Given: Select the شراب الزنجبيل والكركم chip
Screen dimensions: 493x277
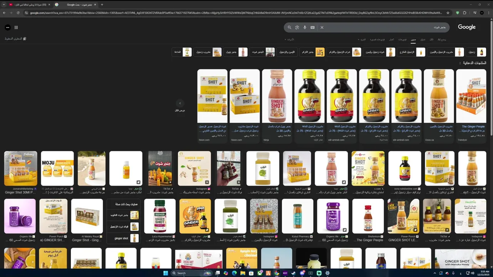Looking at the screenshot, I should pyautogui.click(x=344, y=52).
